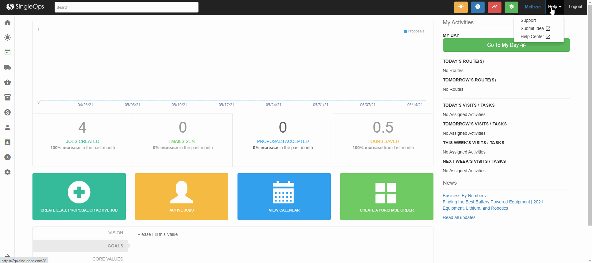Open the calendar icon in the left sidebar
The width and height of the screenshot is (592, 263).
click(x=7, y=52)
